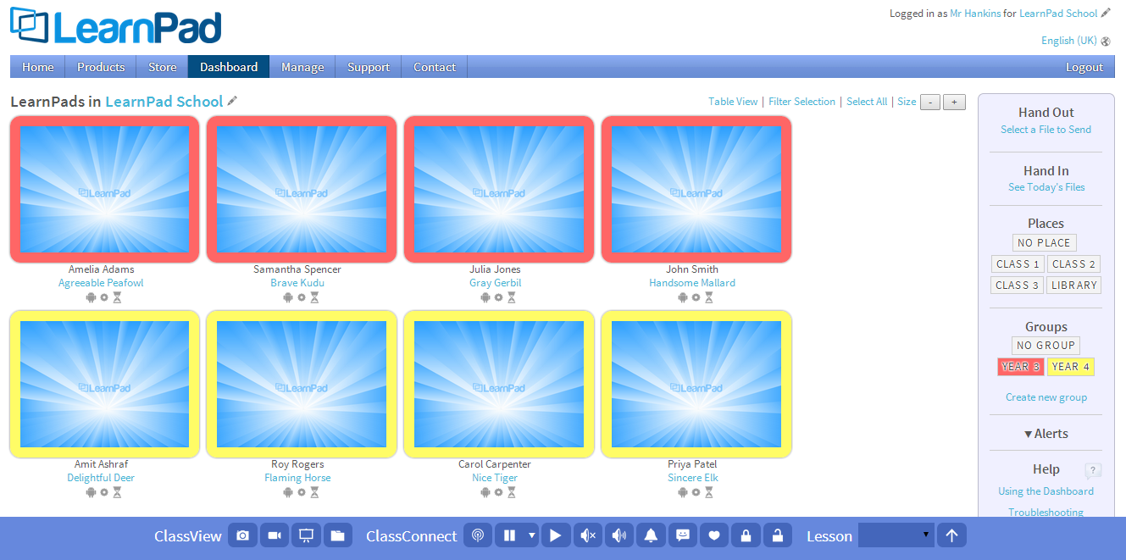The image size is (1126, 560).
Task: Open the Using the Dashboard help link
Action: tap(1046, 491)
